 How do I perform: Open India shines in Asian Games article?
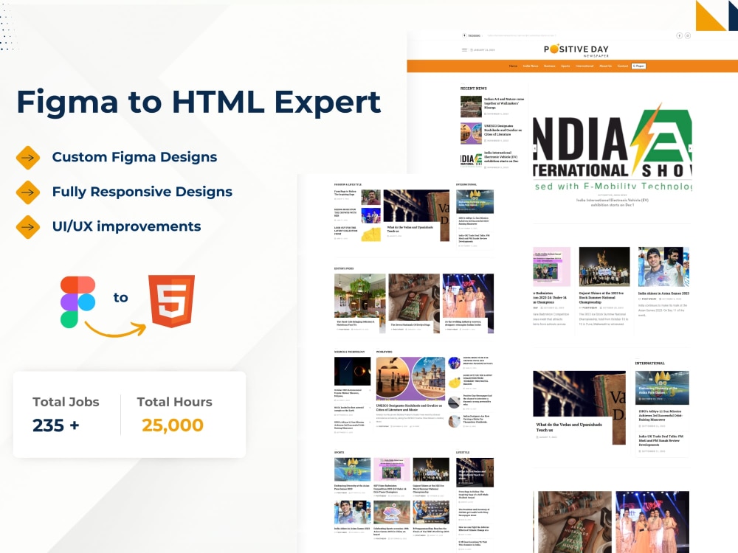pyautogui.click(x=663, y=293)
